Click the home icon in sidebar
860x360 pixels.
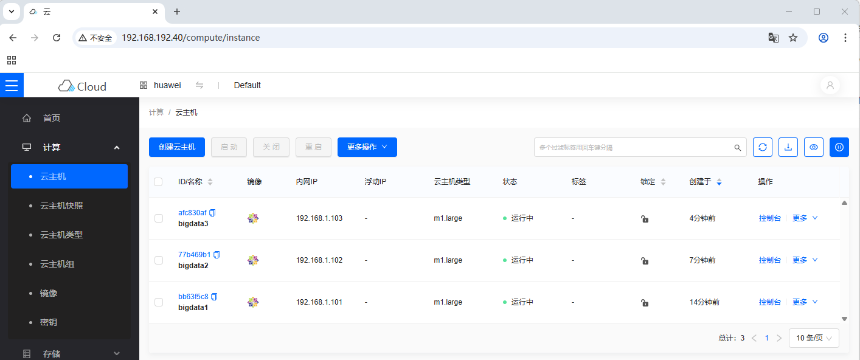[x=27, y=118]
